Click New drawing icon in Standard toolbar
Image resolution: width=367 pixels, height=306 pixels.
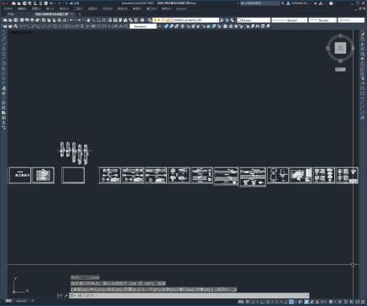coord(5,20)
